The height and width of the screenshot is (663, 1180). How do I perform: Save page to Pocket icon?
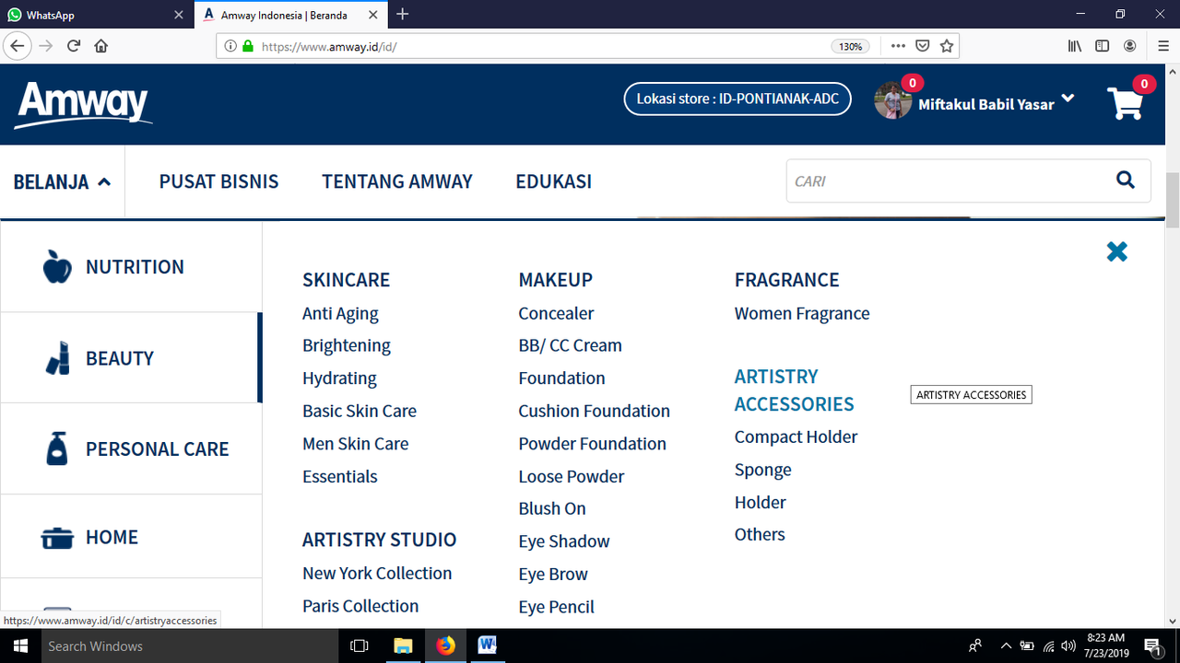point(922,46)
